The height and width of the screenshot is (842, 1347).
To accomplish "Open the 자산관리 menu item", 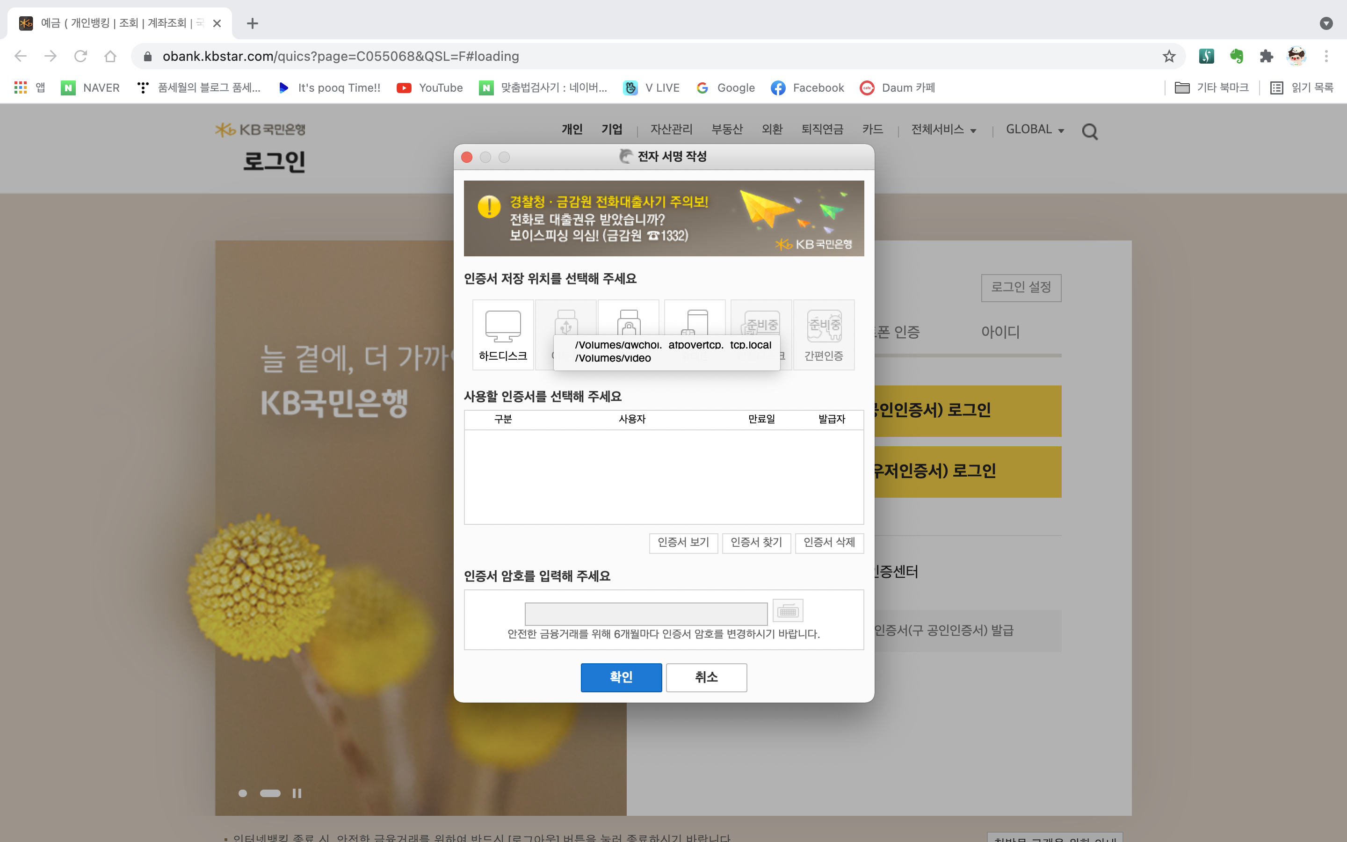I will (x=671, y=129).
